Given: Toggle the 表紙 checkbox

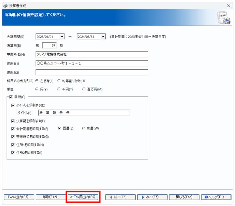Looking at the screenshot, I should [x=11, y=97].
